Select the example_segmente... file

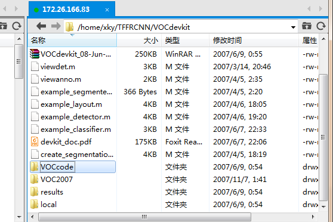(x=76, y=92)
